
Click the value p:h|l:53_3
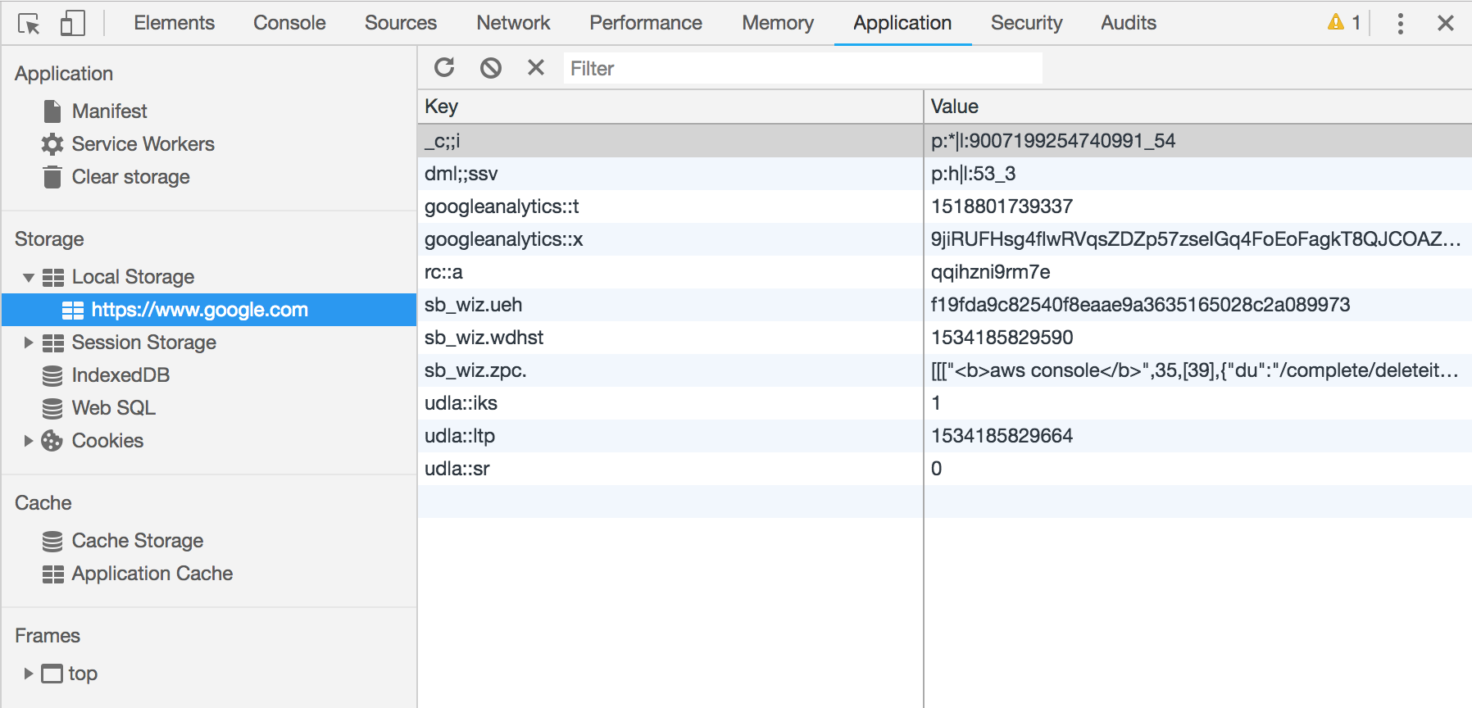(x=973, y=174)
